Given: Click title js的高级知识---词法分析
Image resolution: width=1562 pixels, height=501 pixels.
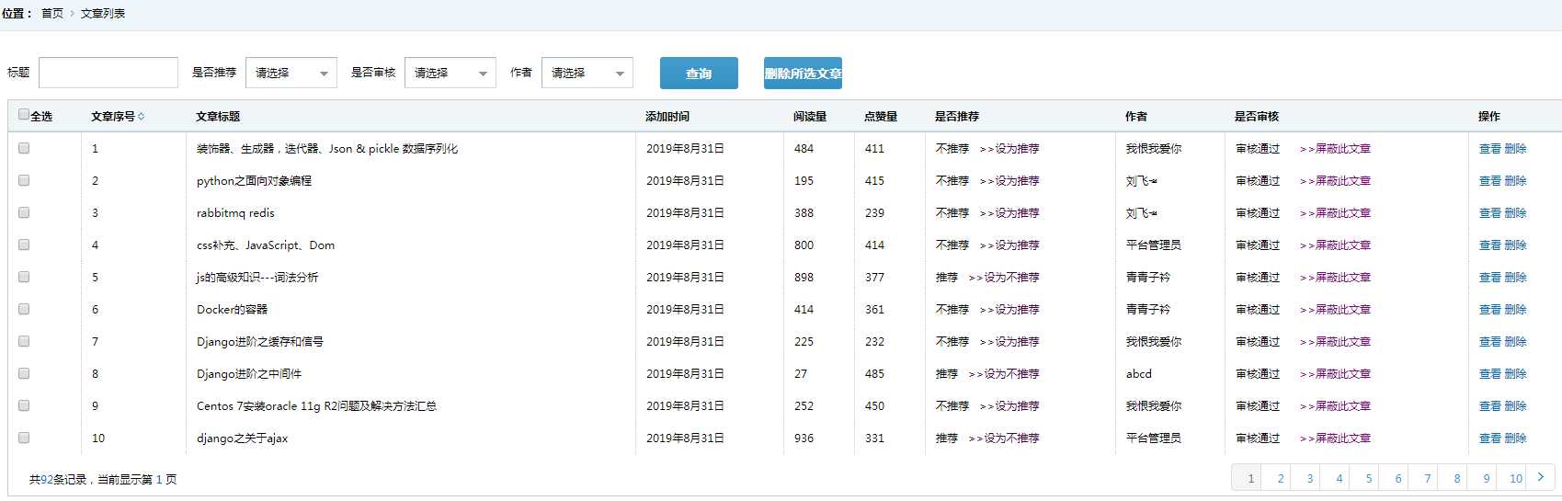Looking at the screenshot, I should (257, 278).
